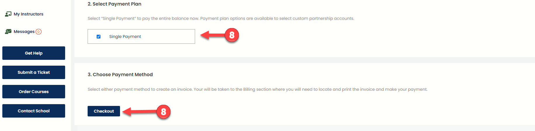Screen dimensions: 535x131
Task: Open the Messages link
Action: [x=24, y=32]
